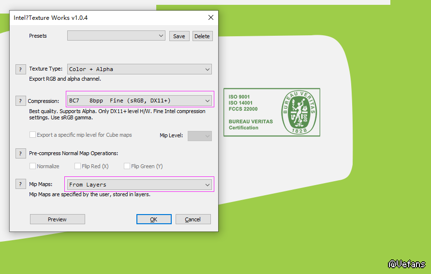Click the Bureau Veritas 1828 logo
The height and width of the screenshot is (274, 431).
coord(299,112)
